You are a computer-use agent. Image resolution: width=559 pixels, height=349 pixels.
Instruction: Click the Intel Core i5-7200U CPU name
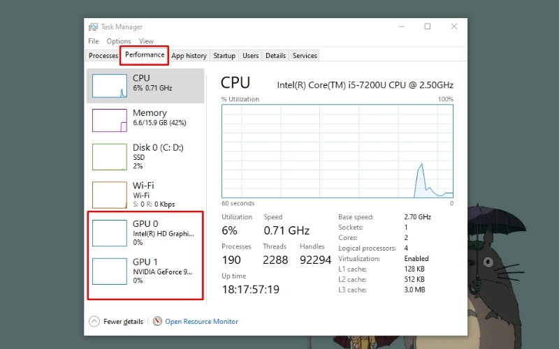point(365,85)
